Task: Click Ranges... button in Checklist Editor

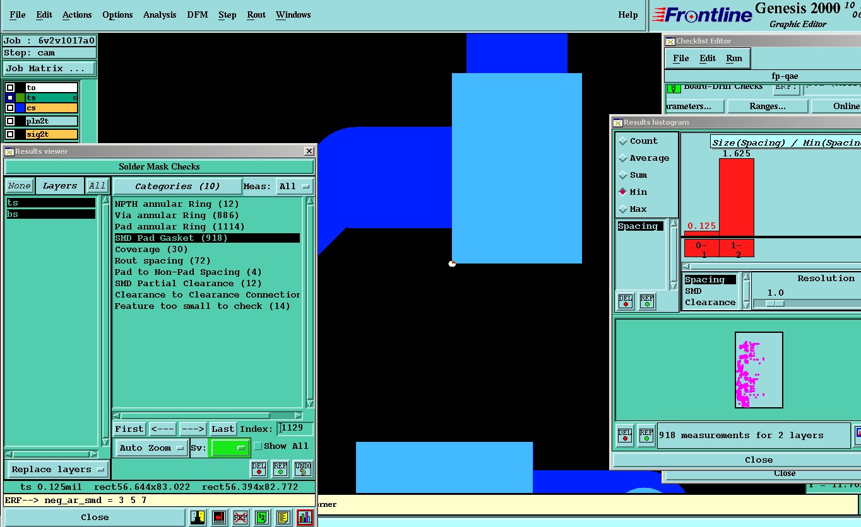Action: tap(768, 107)
